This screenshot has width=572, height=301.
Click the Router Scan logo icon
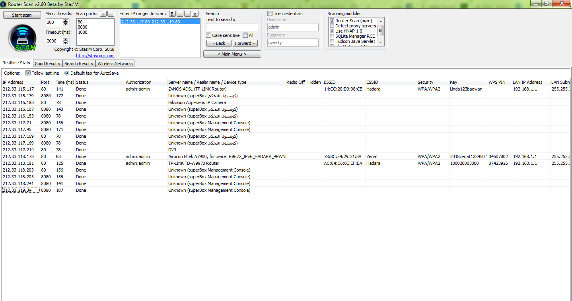coord(22,38)
